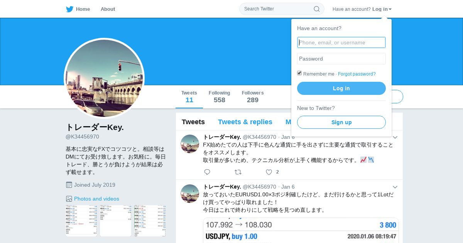Toggle the Remember me checkbox
Screen dimensions: 463x243
tap(299, 73)
